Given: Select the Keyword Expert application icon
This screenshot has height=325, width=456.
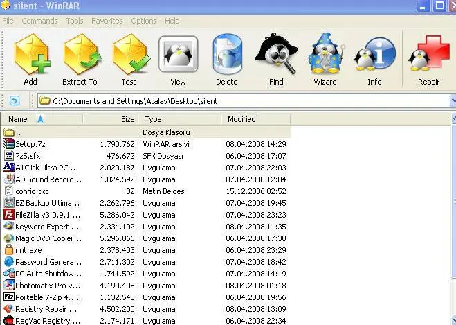Looking at the screenshot, I should coord(9,227).
